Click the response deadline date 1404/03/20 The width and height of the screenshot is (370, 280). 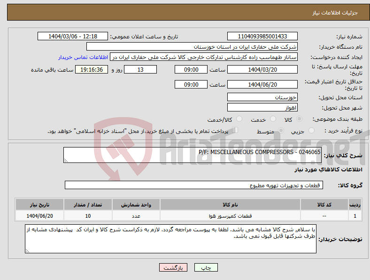[262, 69]
